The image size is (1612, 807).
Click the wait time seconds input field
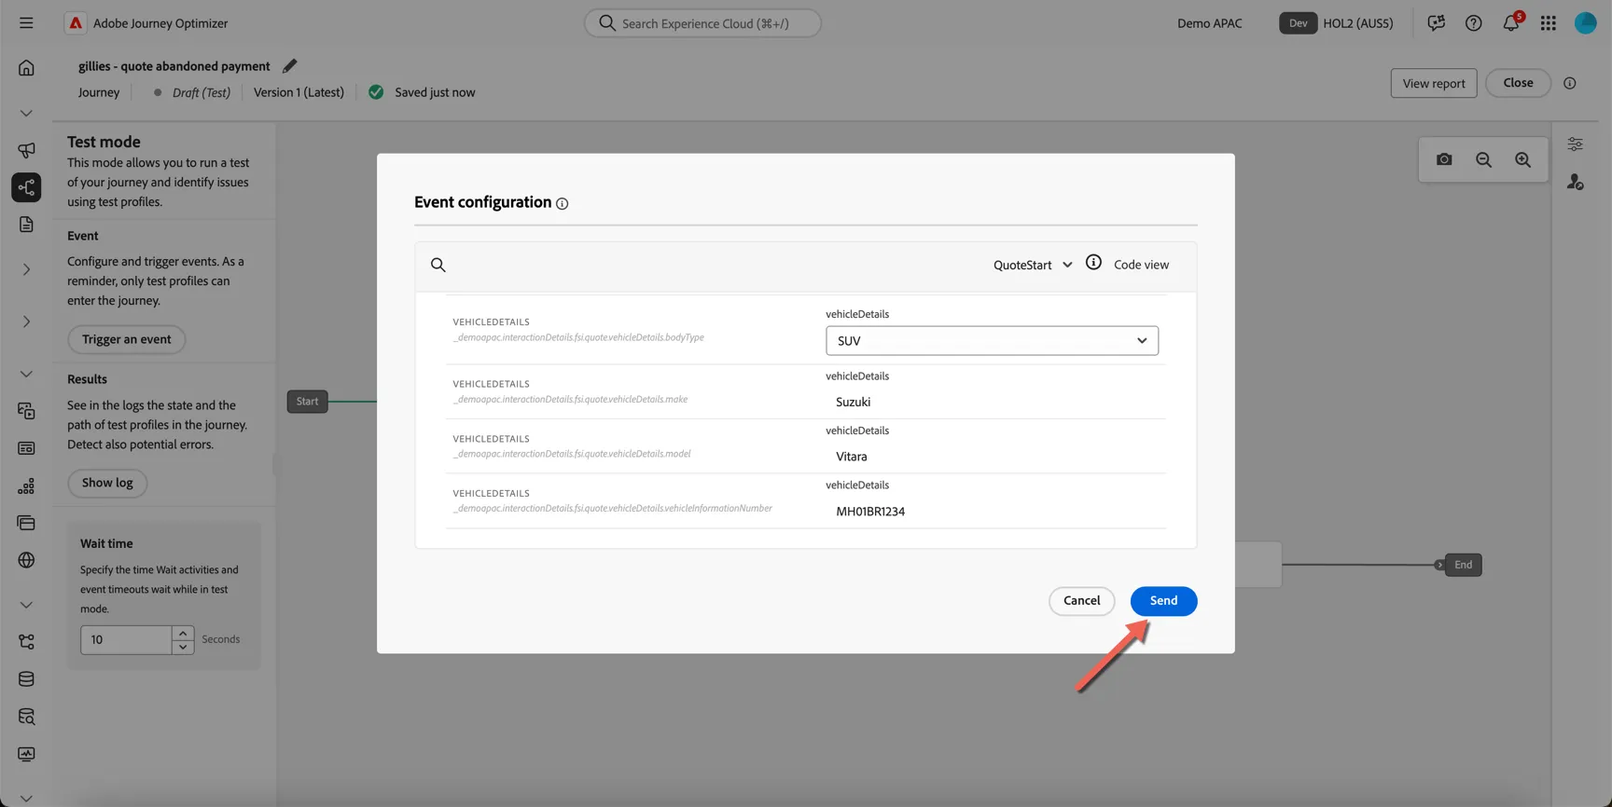pos(126,640)
